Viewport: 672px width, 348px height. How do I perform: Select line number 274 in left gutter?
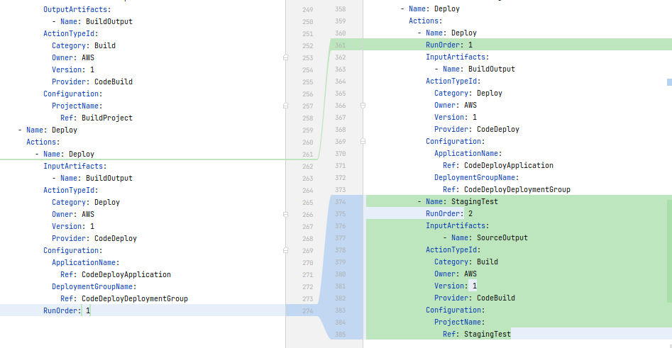tap(307, 310)
